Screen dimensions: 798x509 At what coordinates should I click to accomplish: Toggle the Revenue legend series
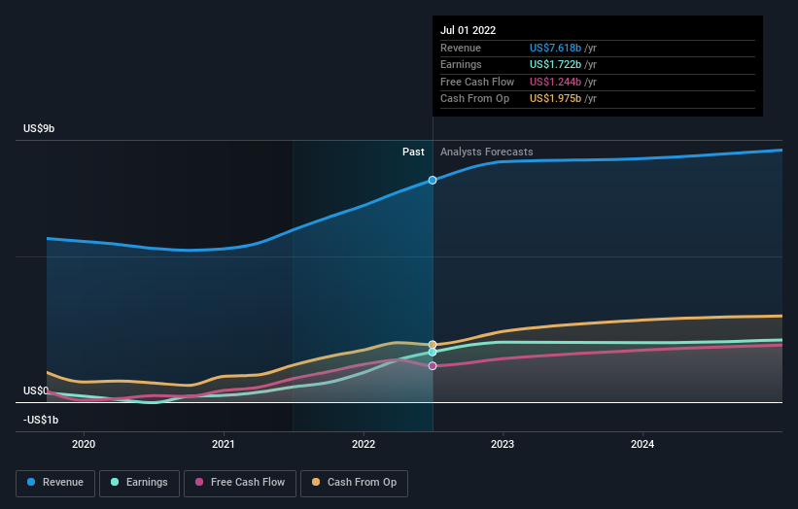click(x=55, y=483)
